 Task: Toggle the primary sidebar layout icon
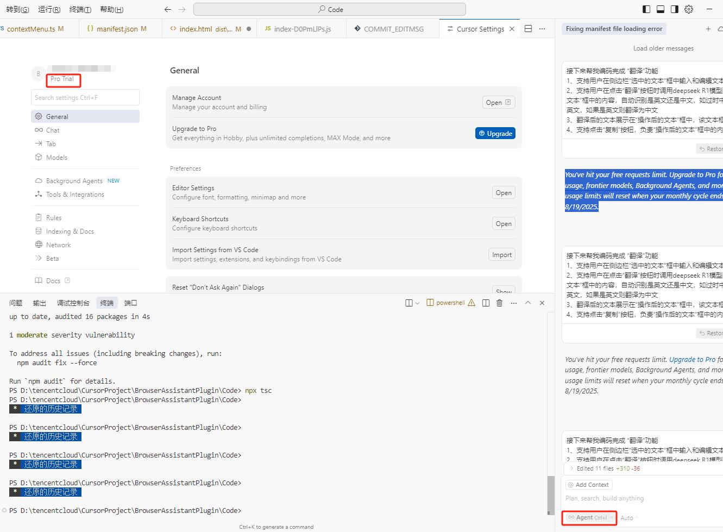coord(646,9)
